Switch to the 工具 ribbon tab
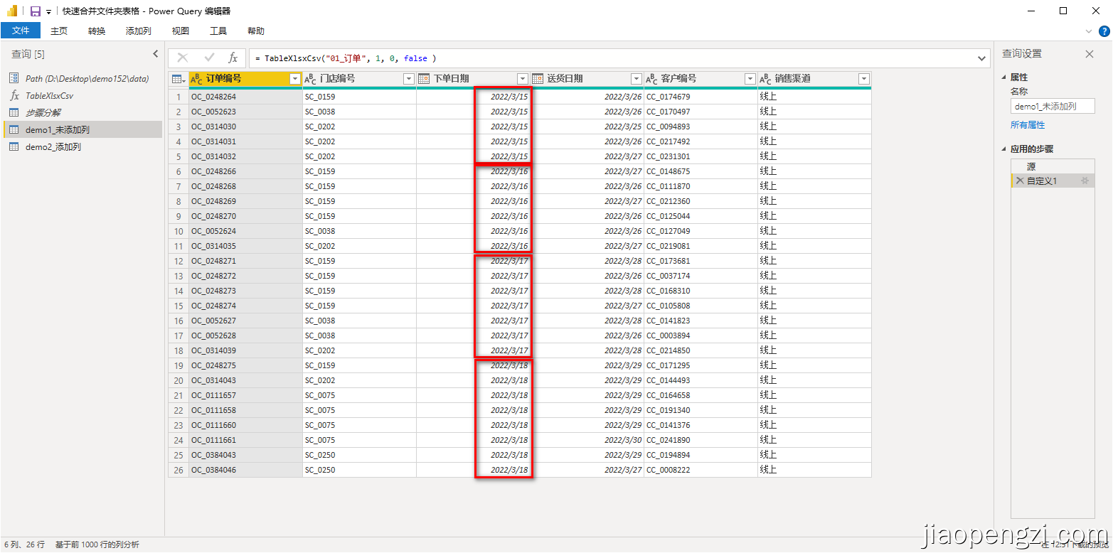Image resolution: width=1113 pixels, height=553 pixels. click(x=218, y=31)
